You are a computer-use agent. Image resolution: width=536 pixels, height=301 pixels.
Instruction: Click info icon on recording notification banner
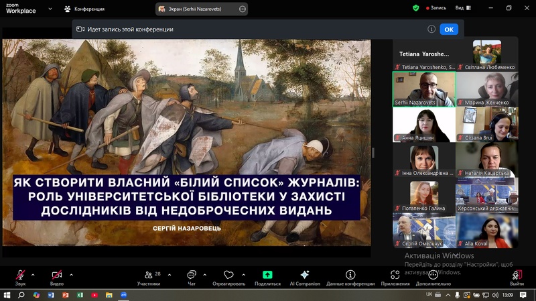pyautogui.click(x=431, y=29)
